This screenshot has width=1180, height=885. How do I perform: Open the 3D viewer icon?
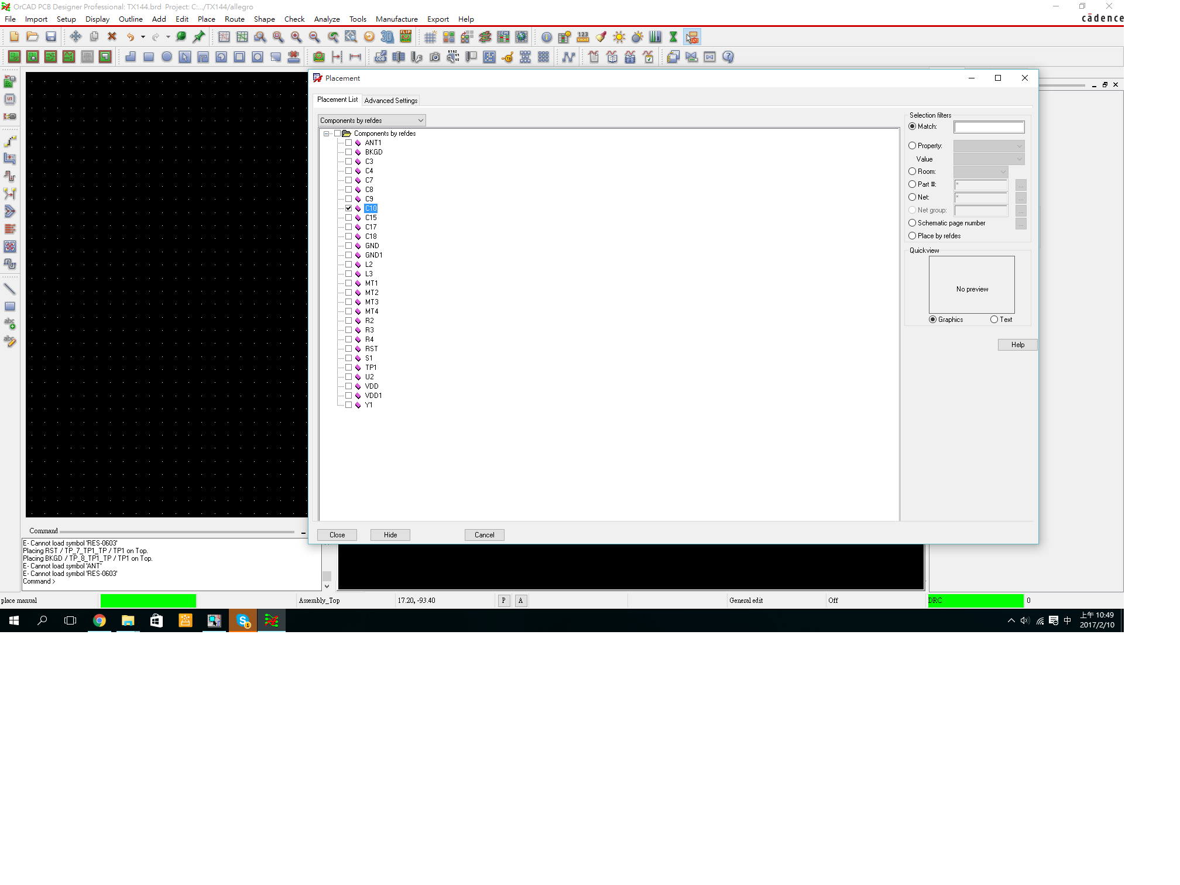pos(387,37)
